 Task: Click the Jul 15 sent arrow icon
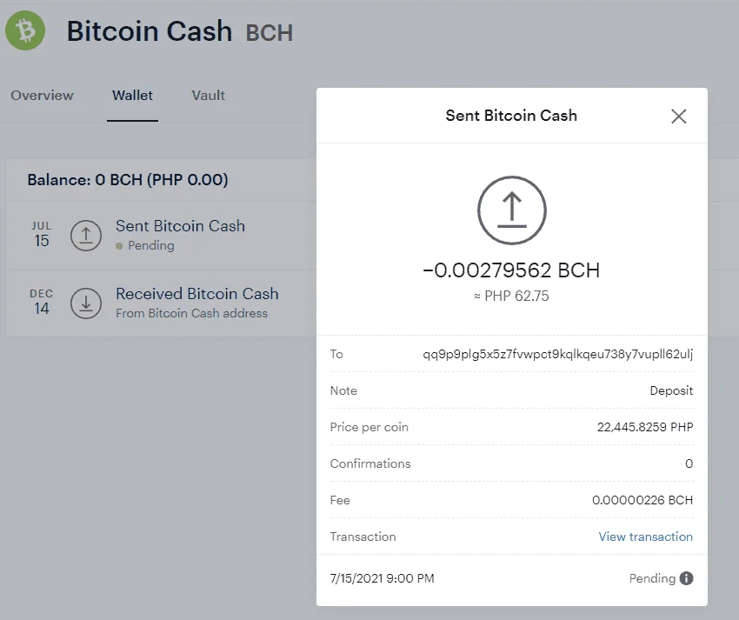86,236
